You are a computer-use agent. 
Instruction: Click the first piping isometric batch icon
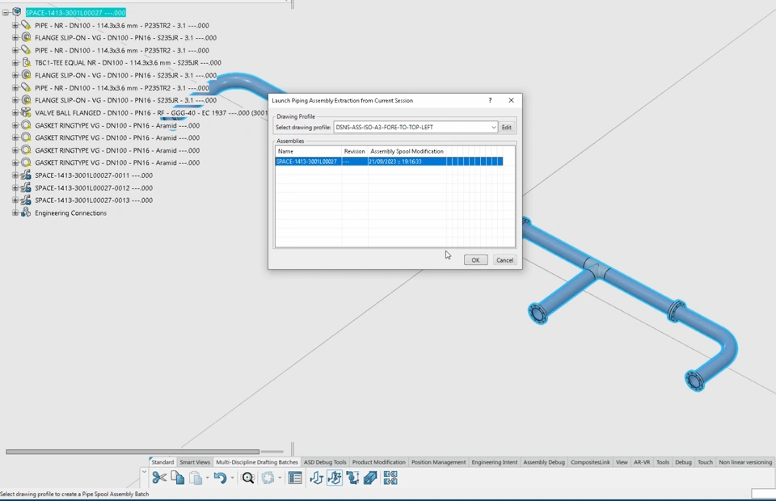[x=316, y=478]
